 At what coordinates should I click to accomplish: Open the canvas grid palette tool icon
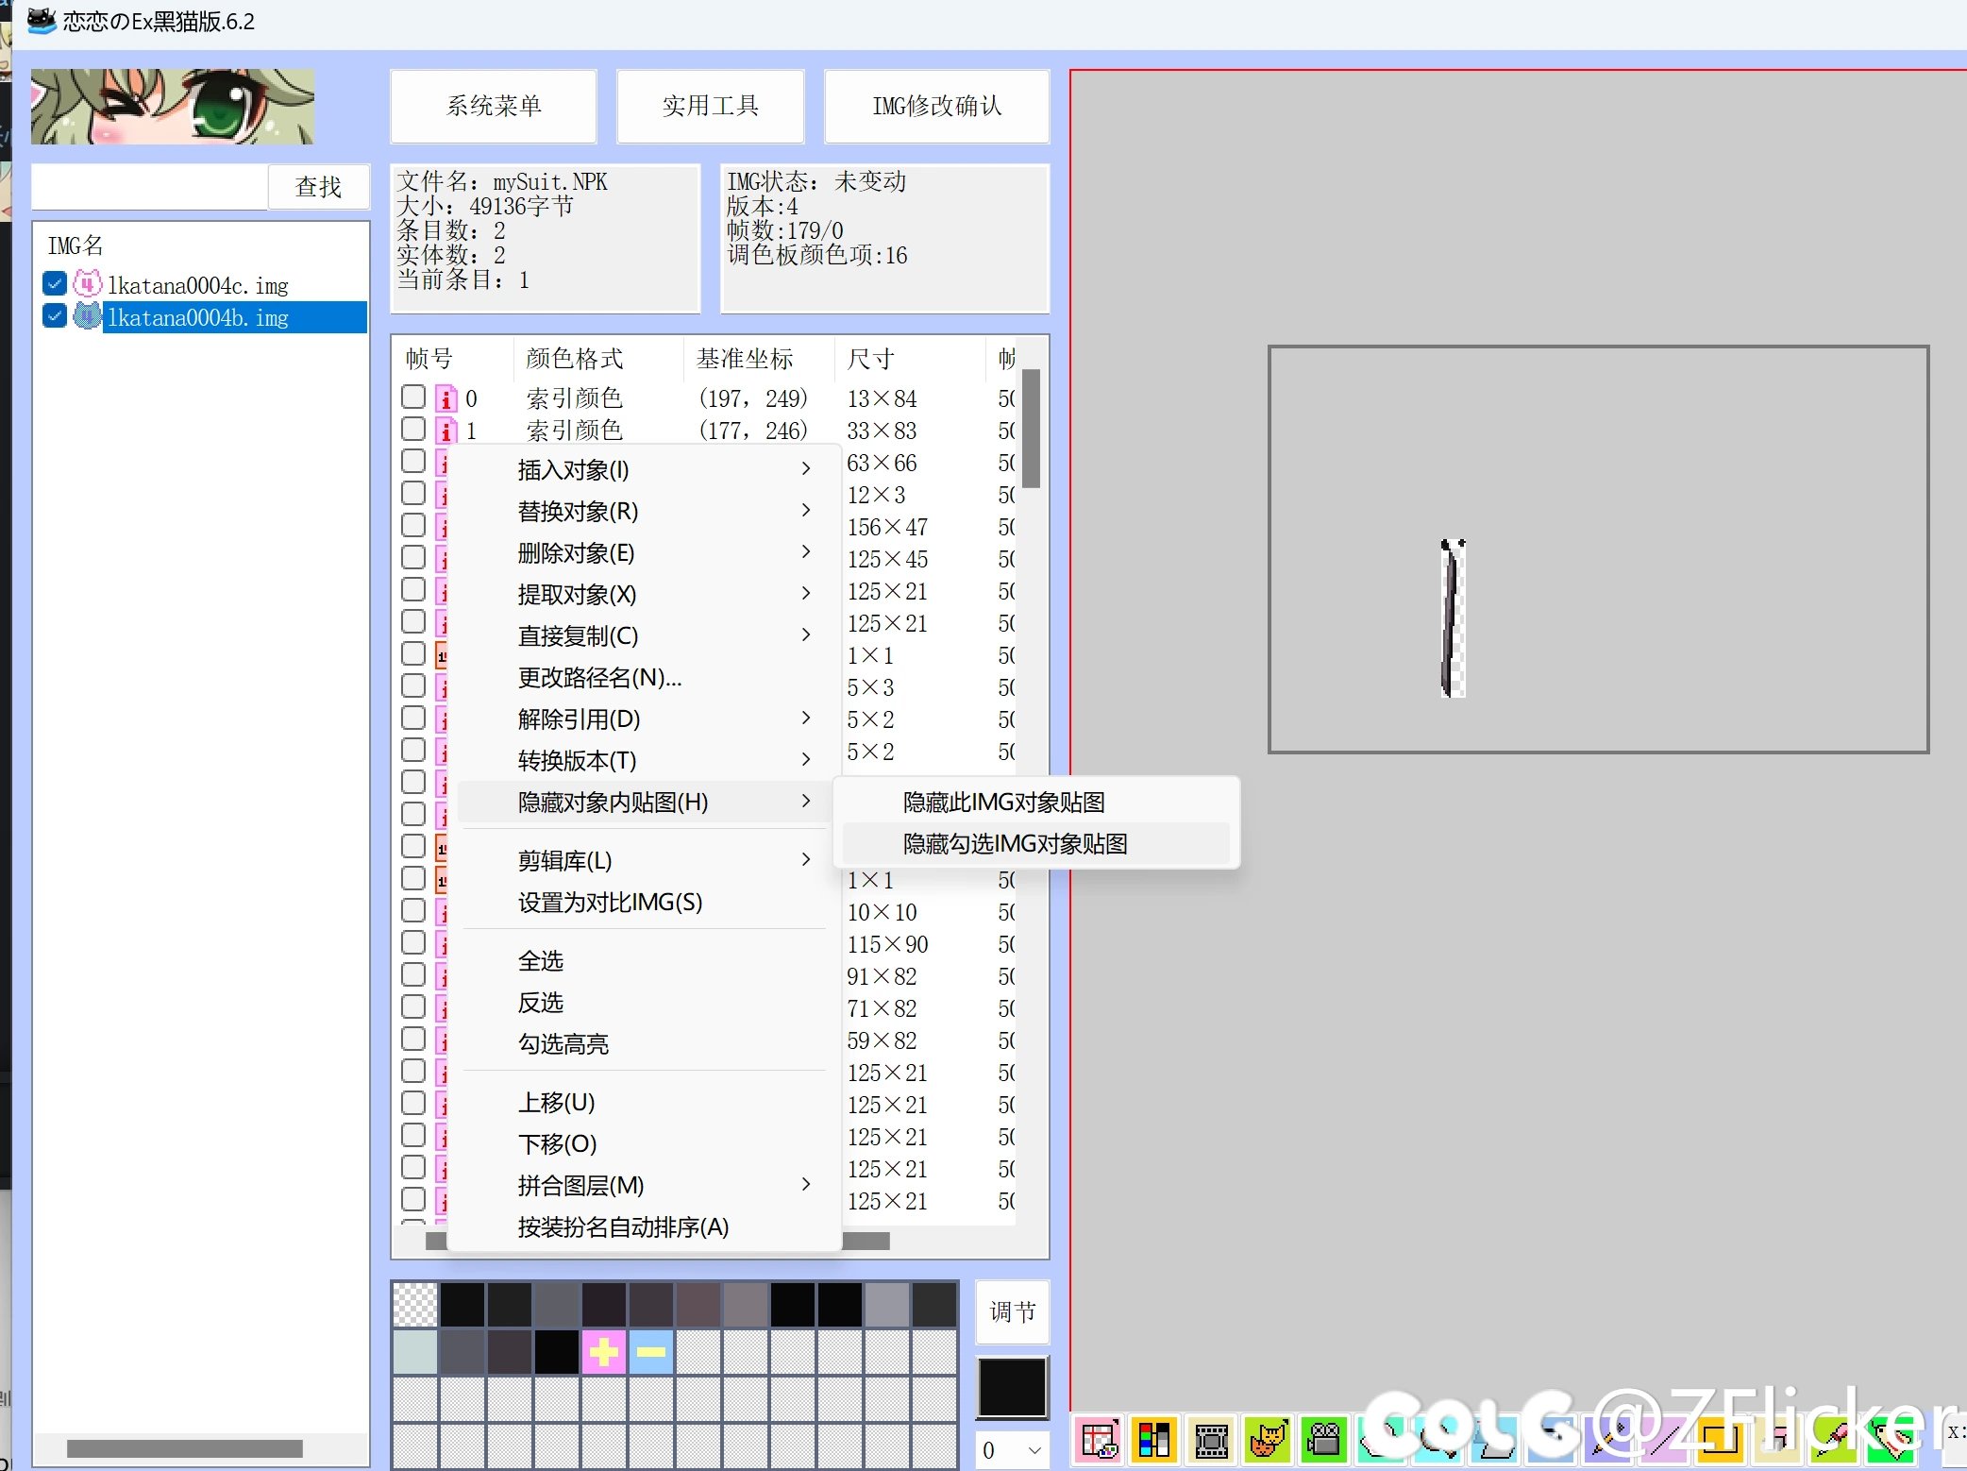(x=1100, y=1440)
